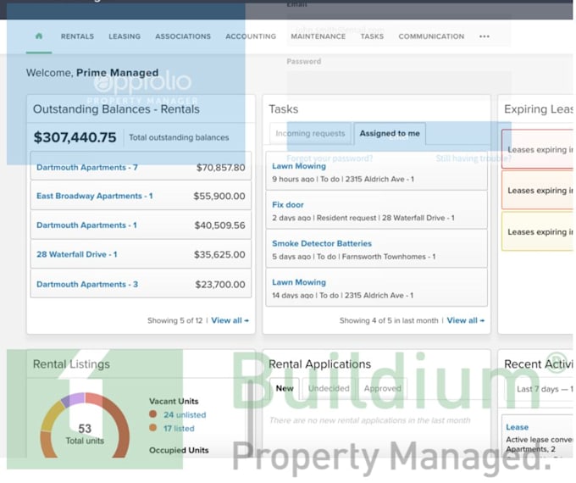Go to the home dashboard icon
The image size is (576, 483).
[39, 36]
